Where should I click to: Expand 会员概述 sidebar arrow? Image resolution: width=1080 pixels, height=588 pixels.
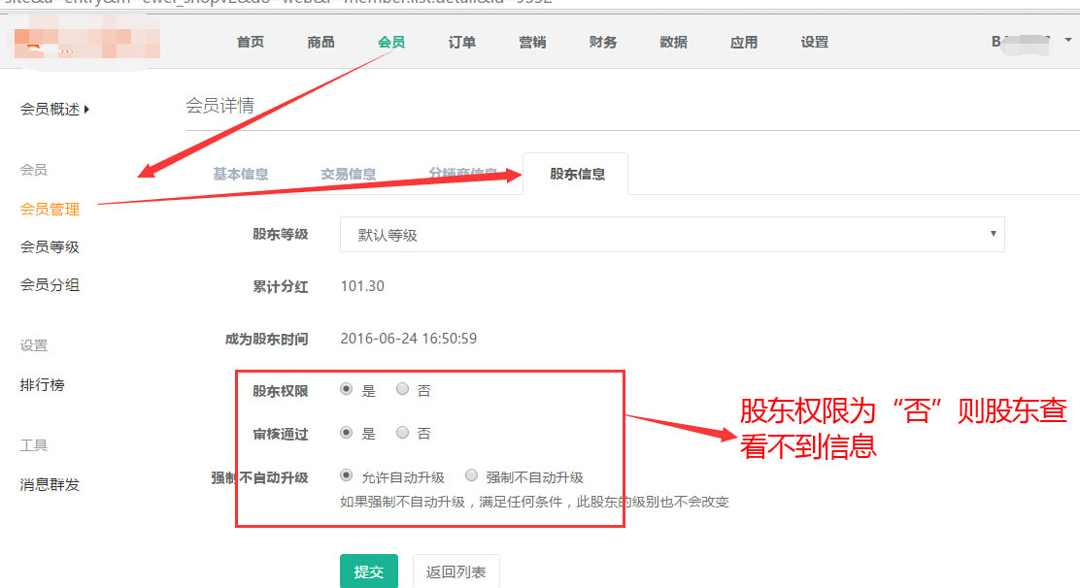(x=86, y=110)
